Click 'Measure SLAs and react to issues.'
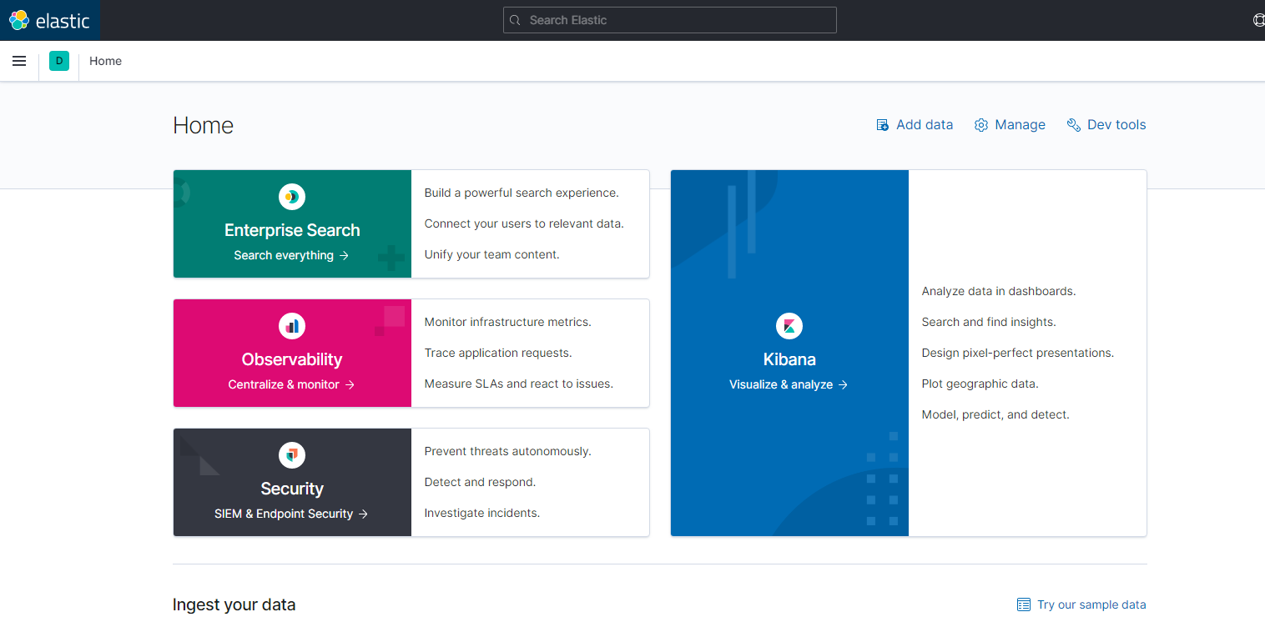This screenshot has width=1265, height=617. click(519, 384)
